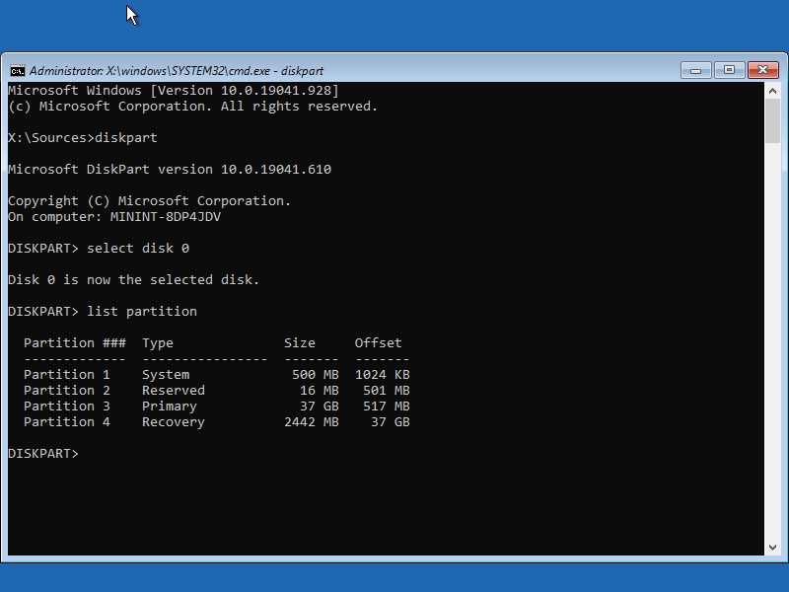The width and height of the screenshot is (789, 592).
Task: Close the cmd.exe diskpart window
Action: (762, 70)
